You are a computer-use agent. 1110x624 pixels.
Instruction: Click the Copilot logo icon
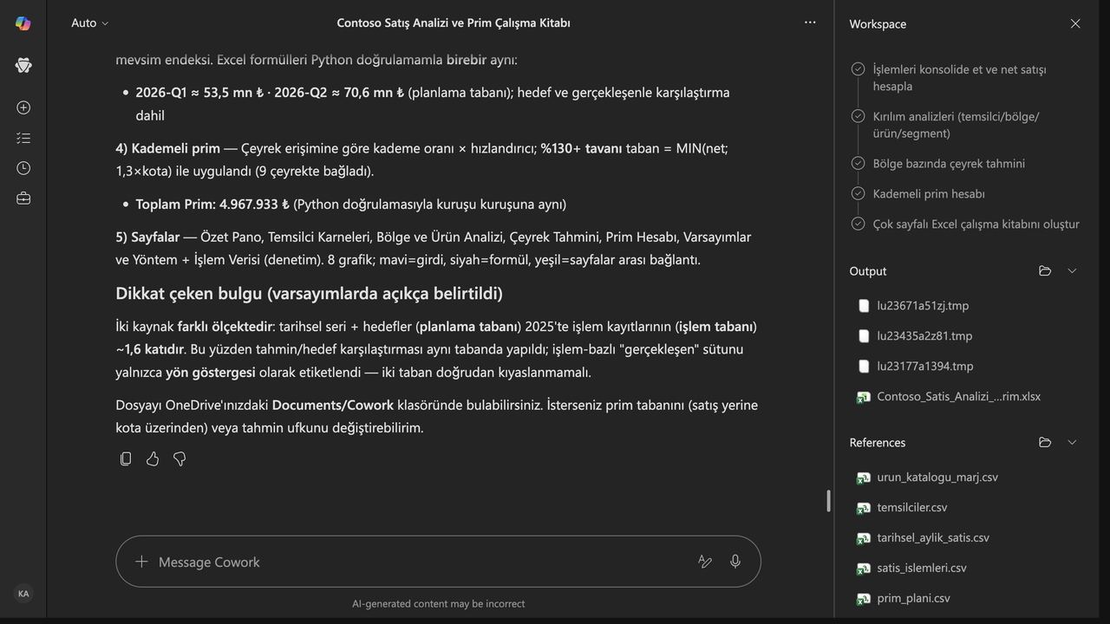(x=23, y=23)
